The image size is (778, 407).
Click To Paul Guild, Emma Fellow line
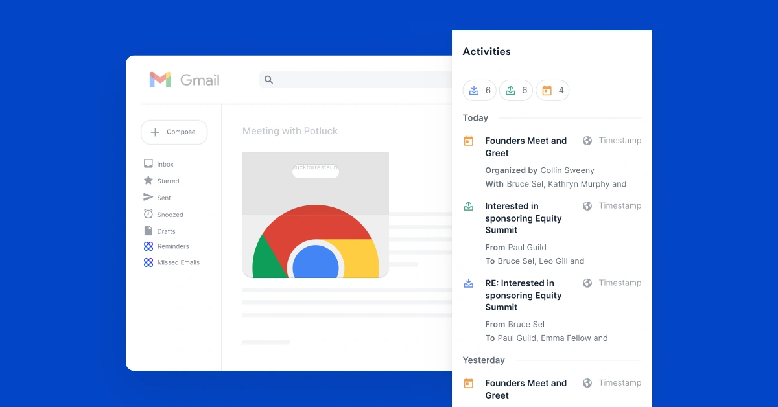[x=547, y=338]
